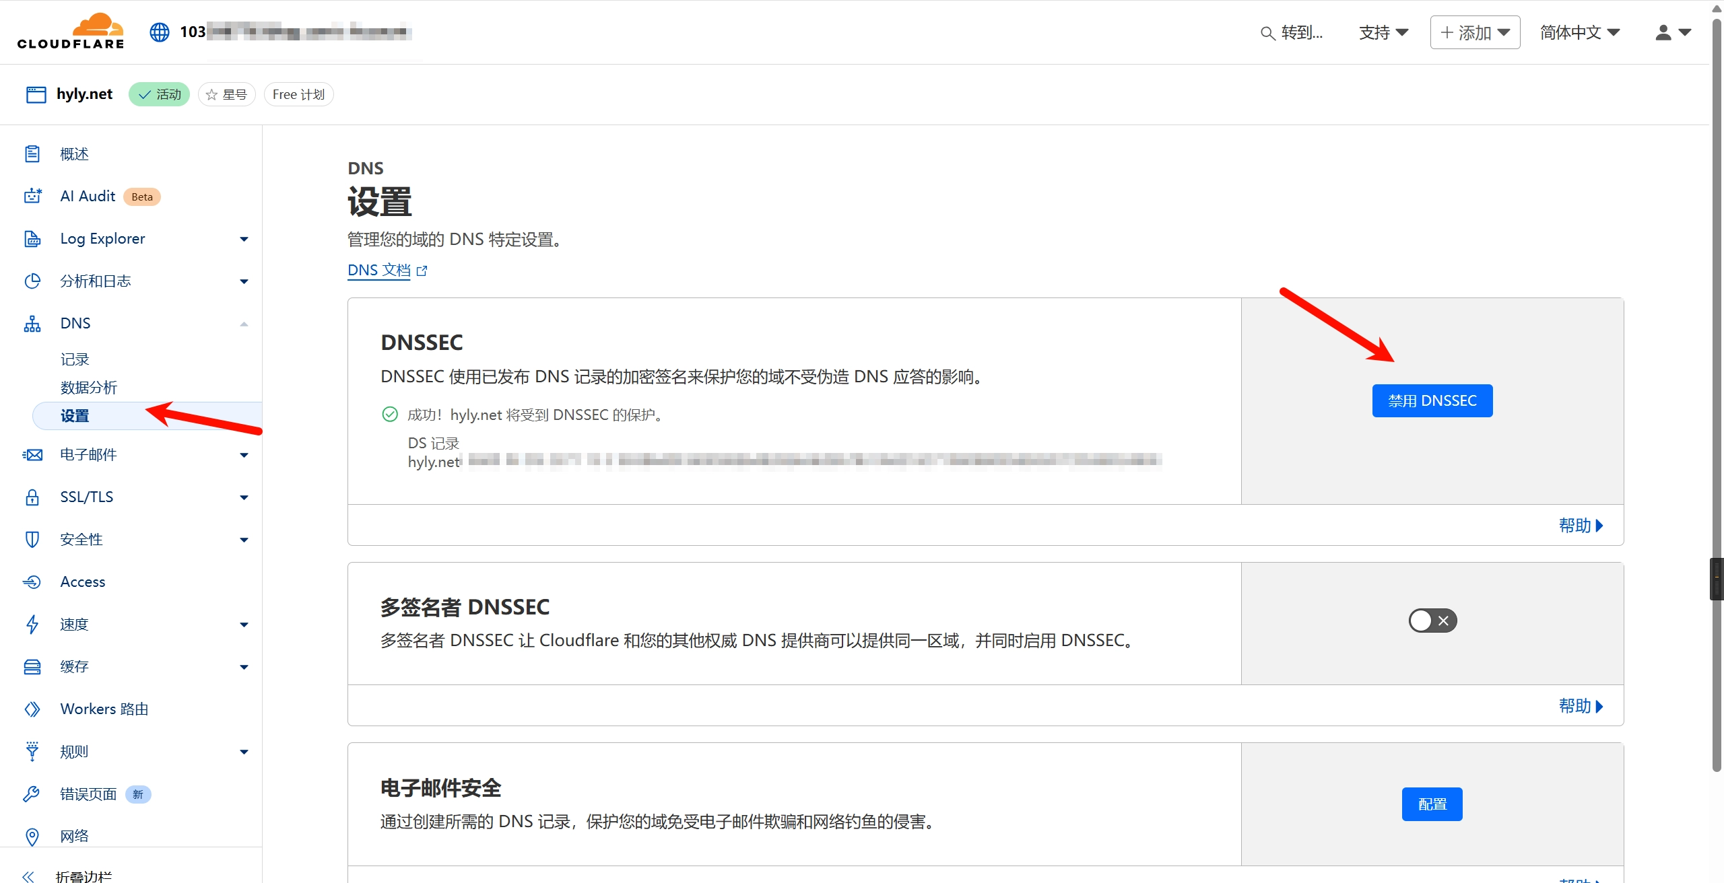This screenshot has width=1724, height=883.
Task: Open the 错误页面 error pages item
Action: pyautogui.click(x=88, y=794)
